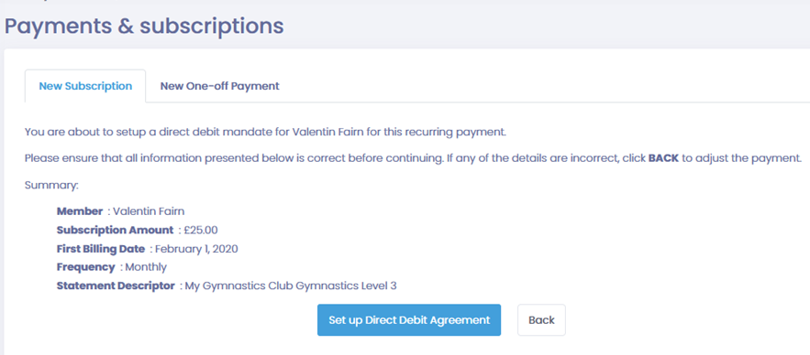Click the bold BACK word in instructions
This screenshot has width=810, height=355.
click(663, 158)
